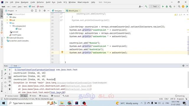189x106 pixels.
Task: Open the Refactor menu
Action: 40,2
